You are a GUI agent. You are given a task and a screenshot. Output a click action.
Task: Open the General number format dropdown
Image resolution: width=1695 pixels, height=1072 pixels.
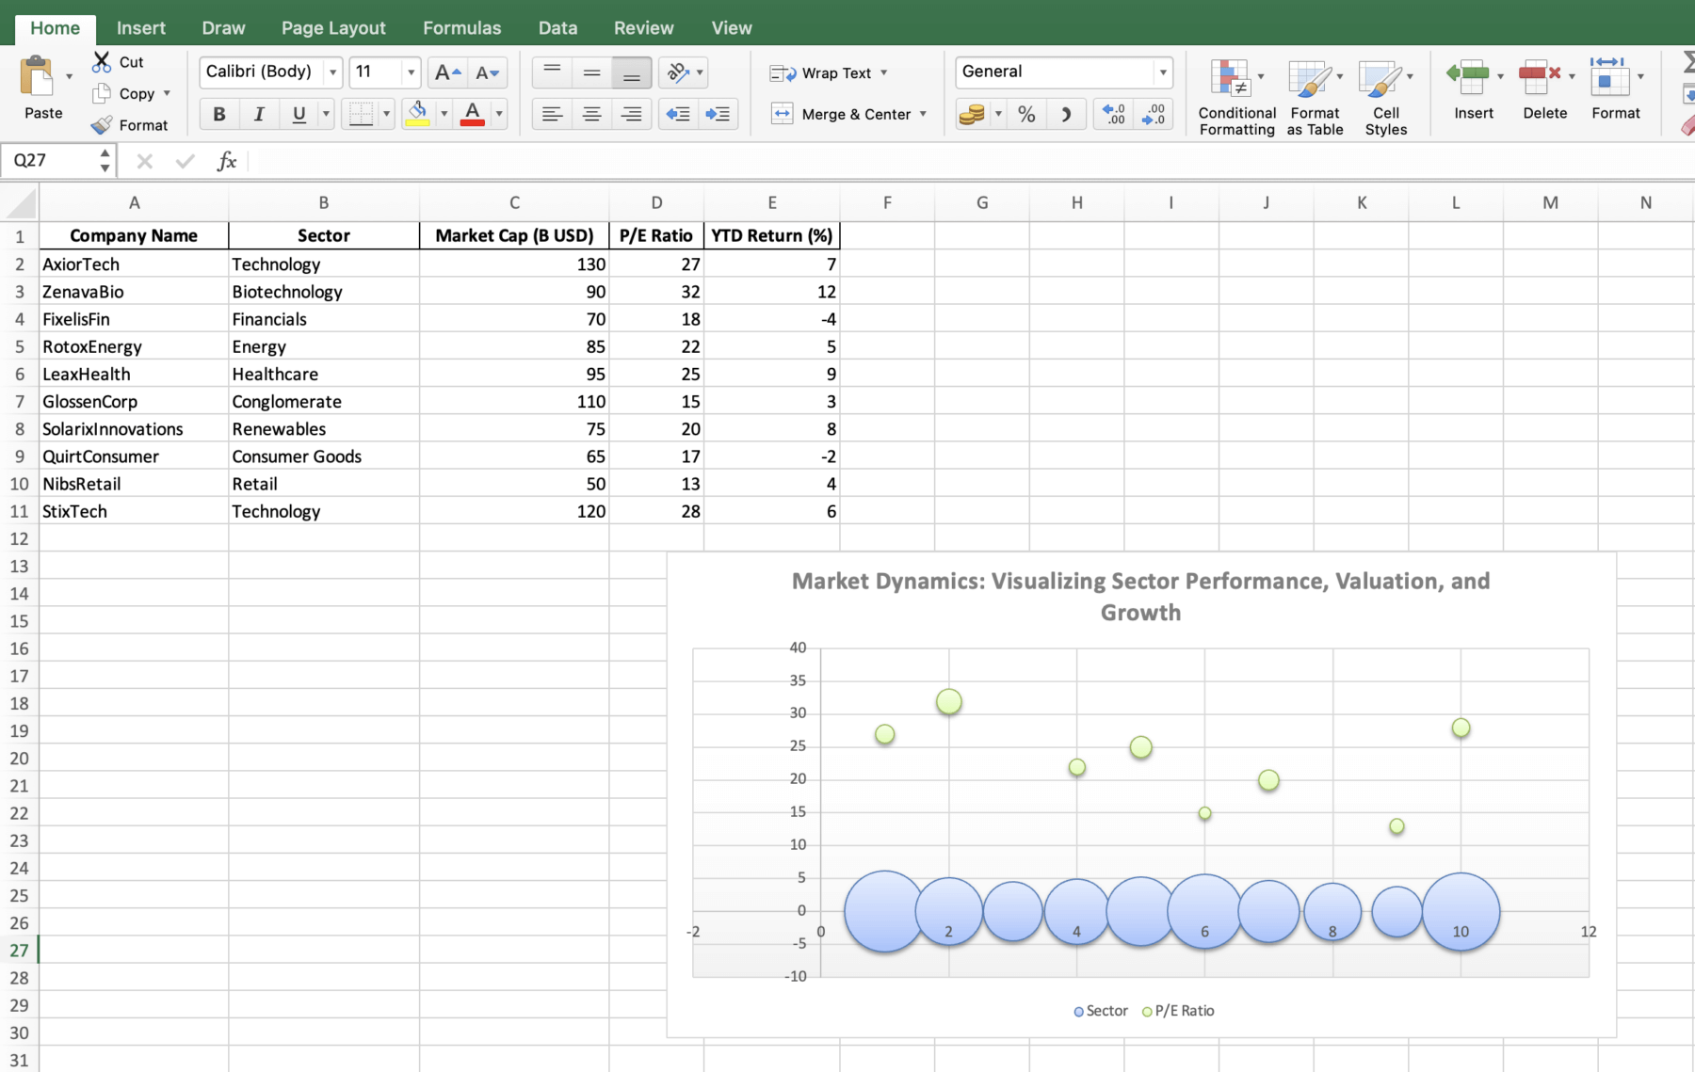1164,72
